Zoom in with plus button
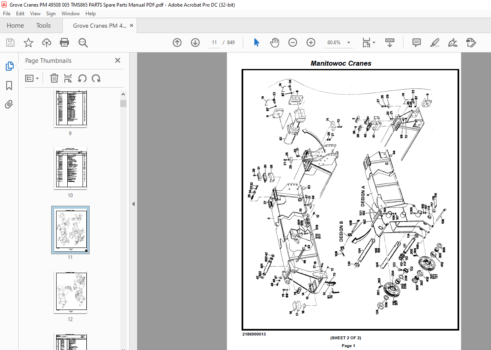This screenshot has width=491, height=350. (x=311, y=43)
